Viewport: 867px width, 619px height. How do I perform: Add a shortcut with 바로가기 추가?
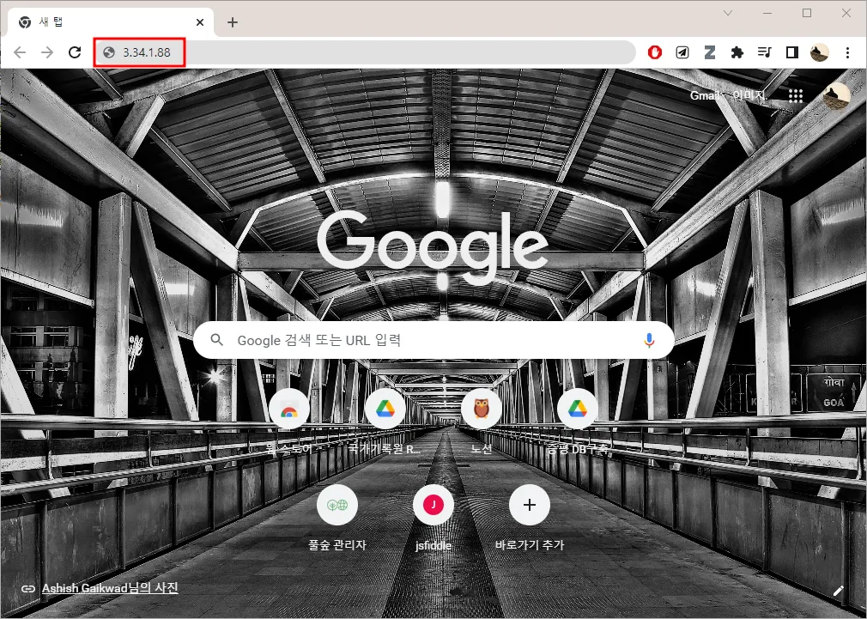(529, 517)
